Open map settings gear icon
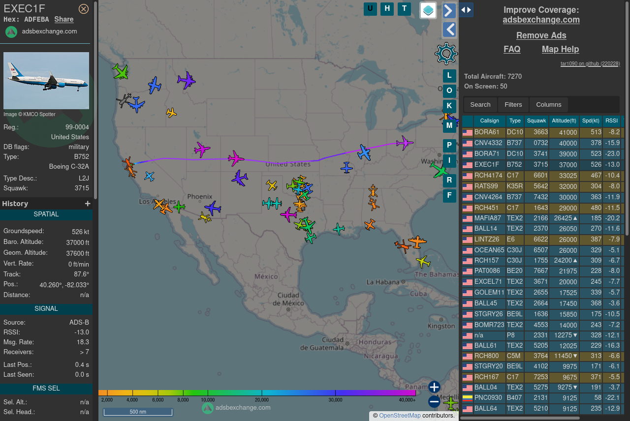The height and width of the screenshot is (421, 630). pos(446,53)
